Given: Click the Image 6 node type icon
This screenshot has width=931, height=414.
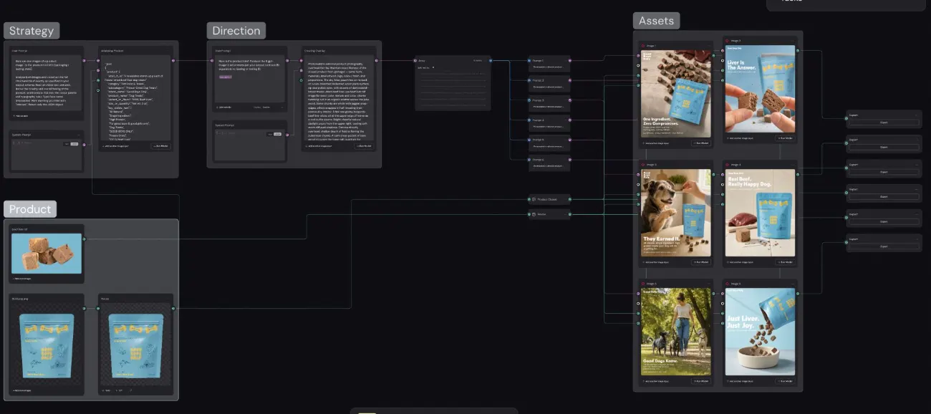Looking at the screenshot, I should 728,284.
